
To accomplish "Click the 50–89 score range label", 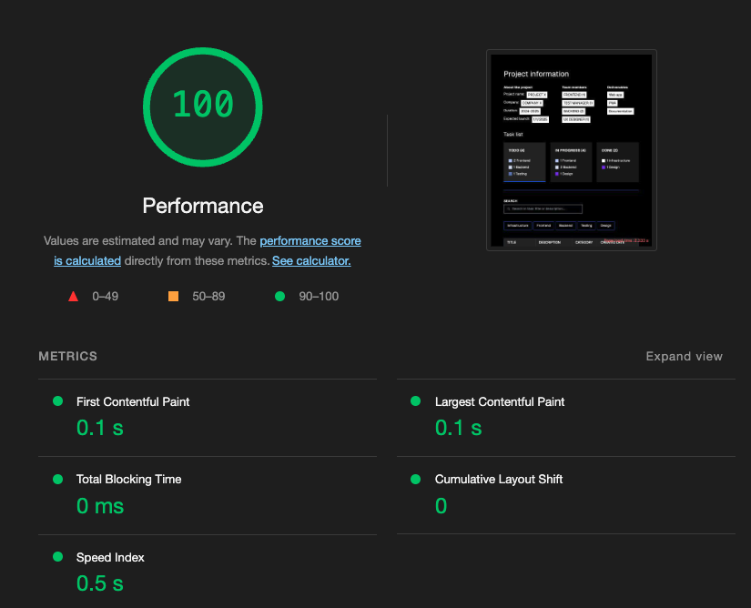I will click(208, 297).
